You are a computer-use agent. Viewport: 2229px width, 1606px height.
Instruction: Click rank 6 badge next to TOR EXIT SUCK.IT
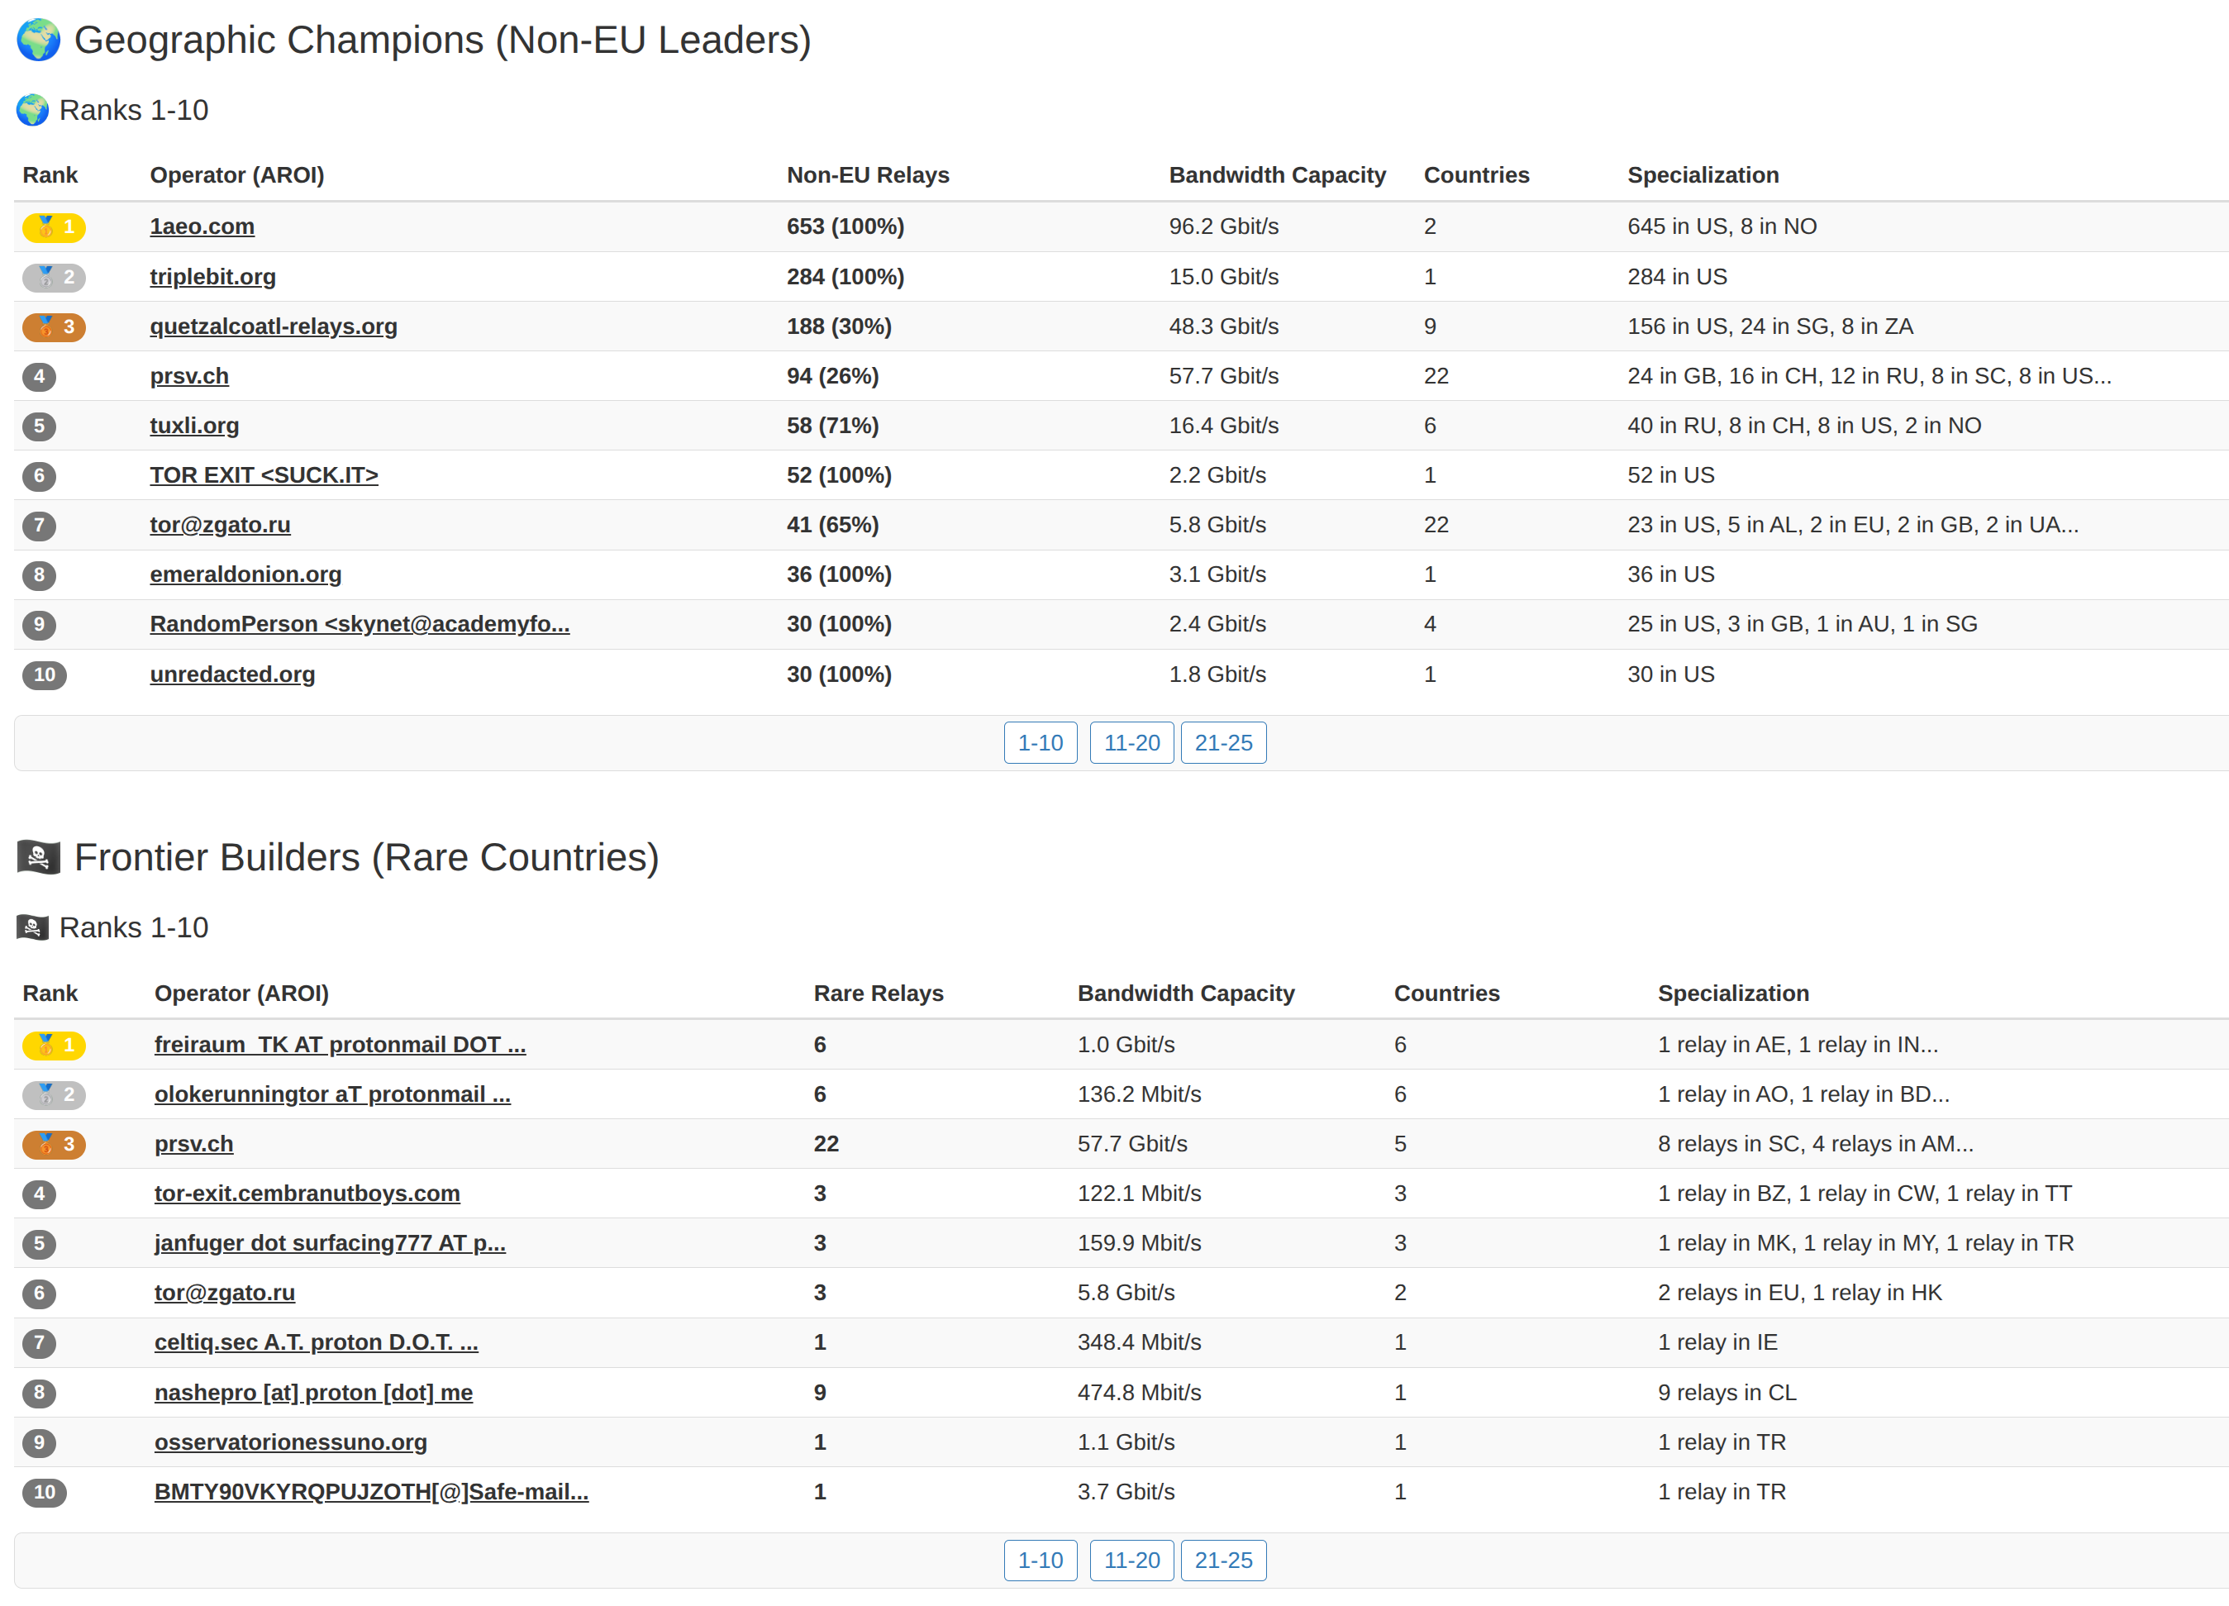tap(40, 476)
